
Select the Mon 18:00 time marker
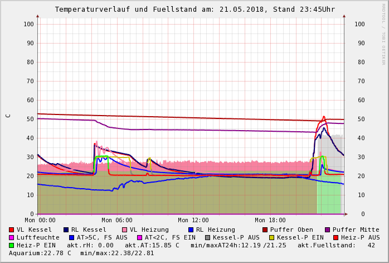click(x=270, y=221)
